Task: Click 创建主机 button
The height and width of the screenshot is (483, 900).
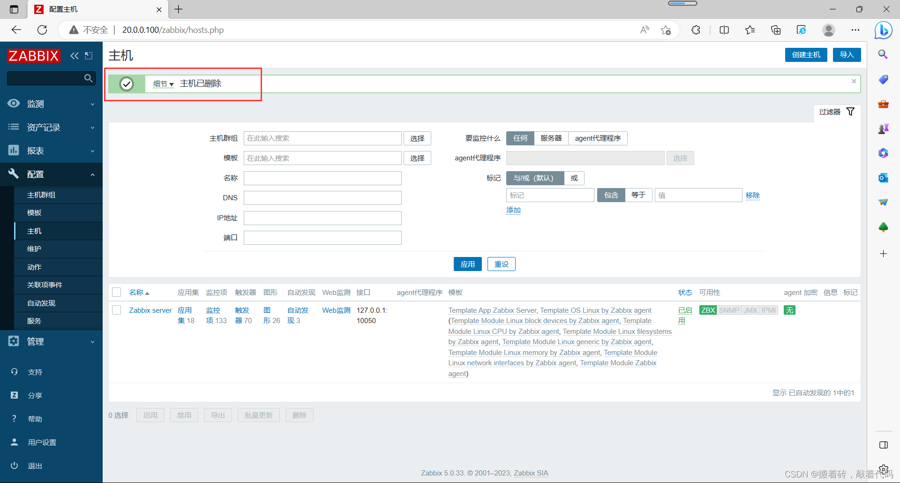Action: tap(806, 55)
